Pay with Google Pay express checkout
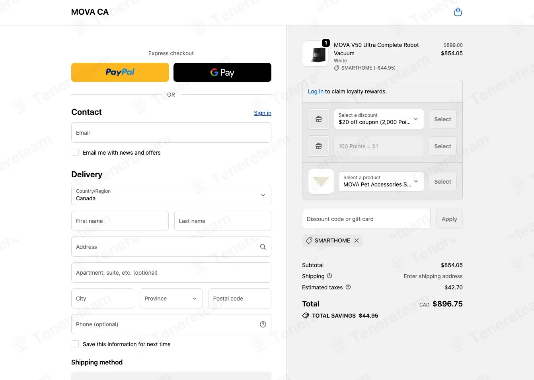Viewport: 534px width, 380px height. pos(222,72)
